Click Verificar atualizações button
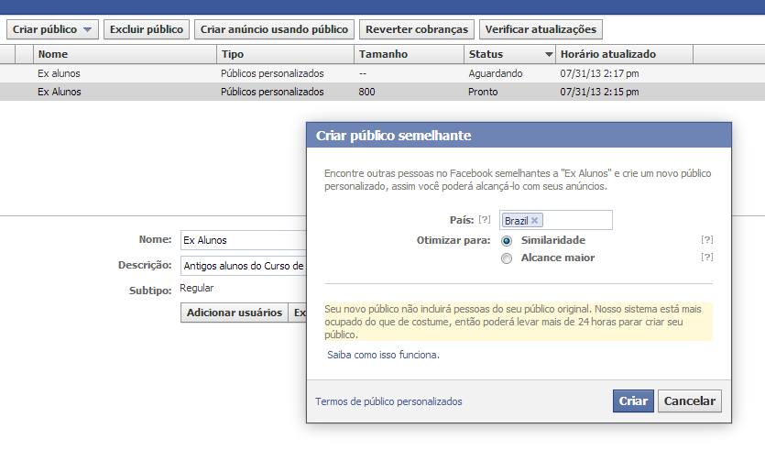Viewport: 765px width, 450px height. click(541, 29)
